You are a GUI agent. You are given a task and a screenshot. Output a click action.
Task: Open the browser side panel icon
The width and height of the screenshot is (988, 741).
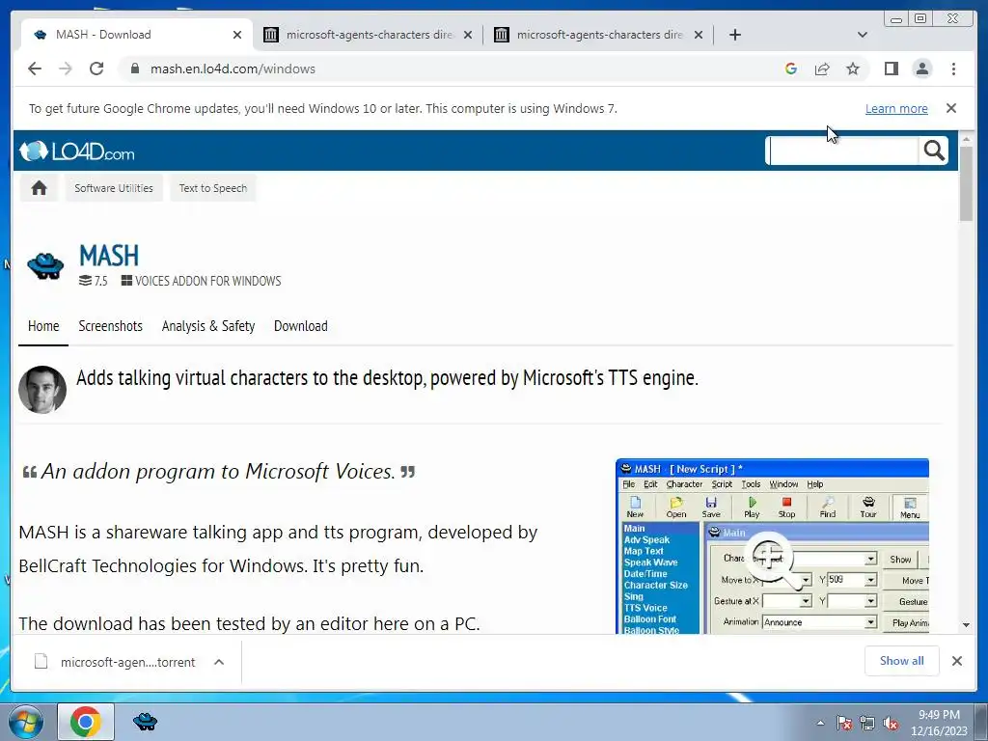pos(891,69)
